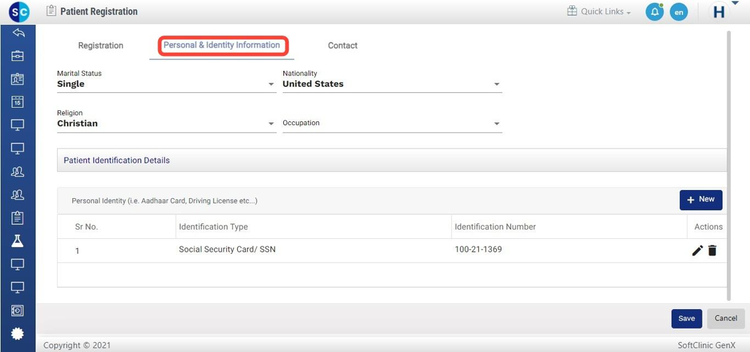The height and width of the screenshot is (352, 750).
Task: Add a New personal identity
Action: (700, 200)
